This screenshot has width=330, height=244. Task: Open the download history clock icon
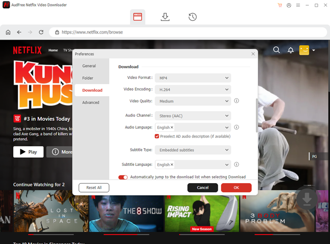(x=192, y=17)
